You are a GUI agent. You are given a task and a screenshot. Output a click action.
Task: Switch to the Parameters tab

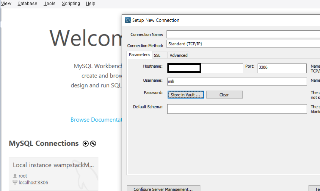click(x=139, y=55)
